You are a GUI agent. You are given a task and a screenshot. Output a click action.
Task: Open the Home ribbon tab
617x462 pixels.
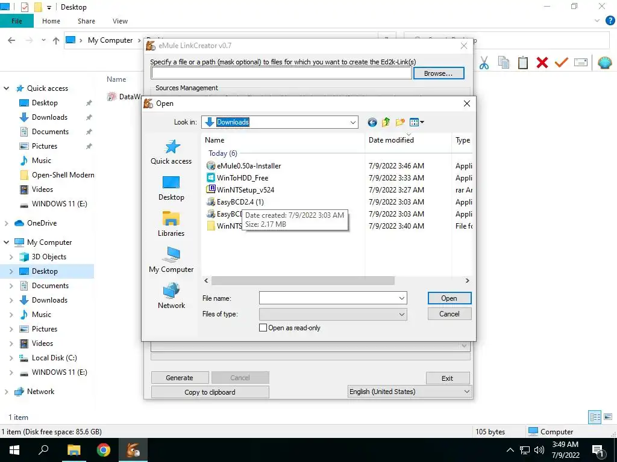51,21
